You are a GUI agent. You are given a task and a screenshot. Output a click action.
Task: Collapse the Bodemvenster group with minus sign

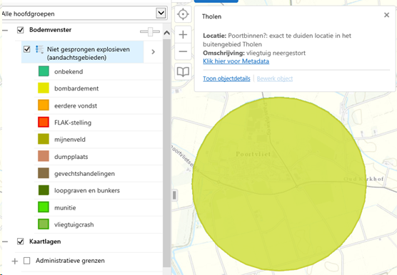tap(5, 31)
